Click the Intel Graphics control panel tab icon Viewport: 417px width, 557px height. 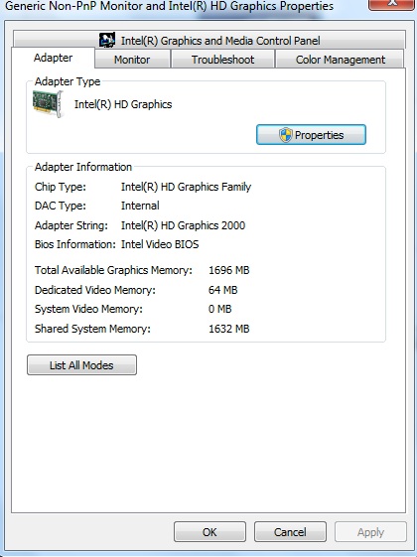(x=107, y=40)
